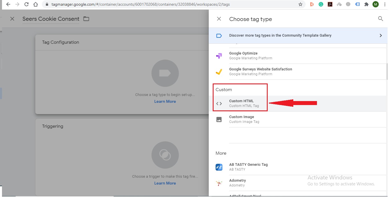
Task: Open the Grammarly extension
Action: coord(321,4)
